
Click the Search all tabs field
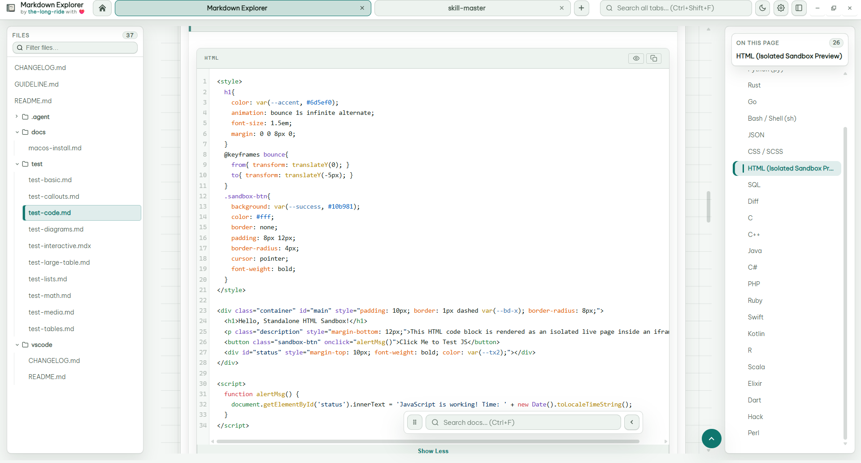point(676,8)
